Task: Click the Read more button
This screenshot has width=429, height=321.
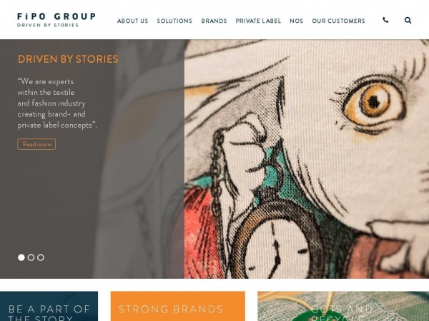Action: [x=36, y=144]
